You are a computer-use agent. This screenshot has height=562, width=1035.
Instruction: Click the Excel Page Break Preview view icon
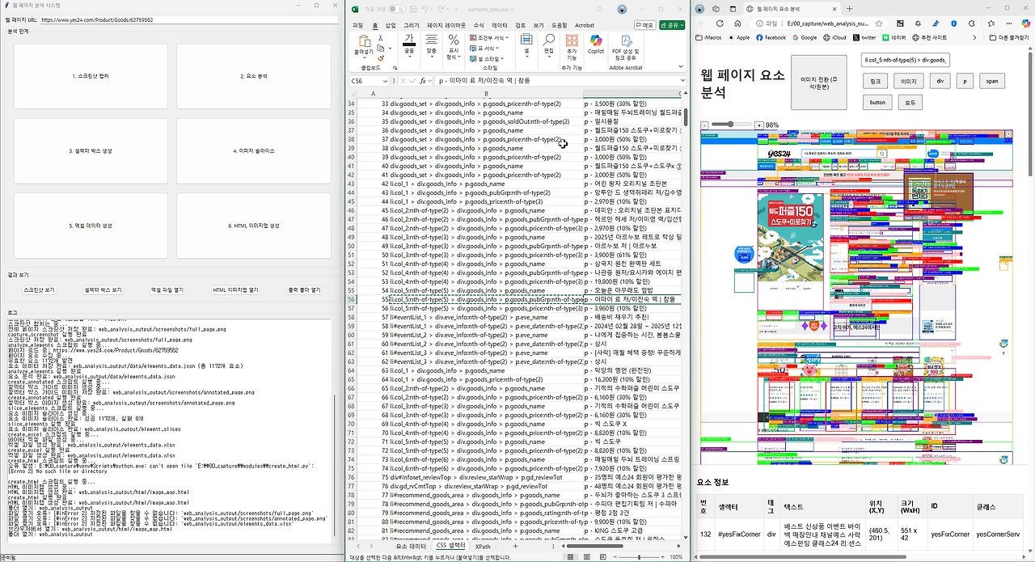point(603,557)
